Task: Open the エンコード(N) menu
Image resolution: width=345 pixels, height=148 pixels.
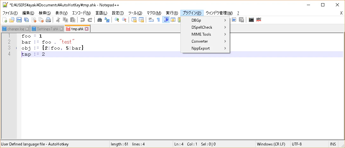Action: tap(81, 13)
